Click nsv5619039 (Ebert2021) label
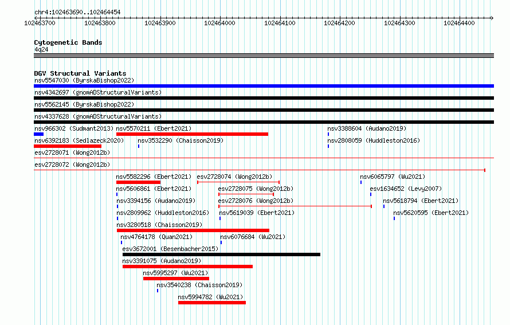The height and width of the screenshot is (325, 510). (257, 213)
